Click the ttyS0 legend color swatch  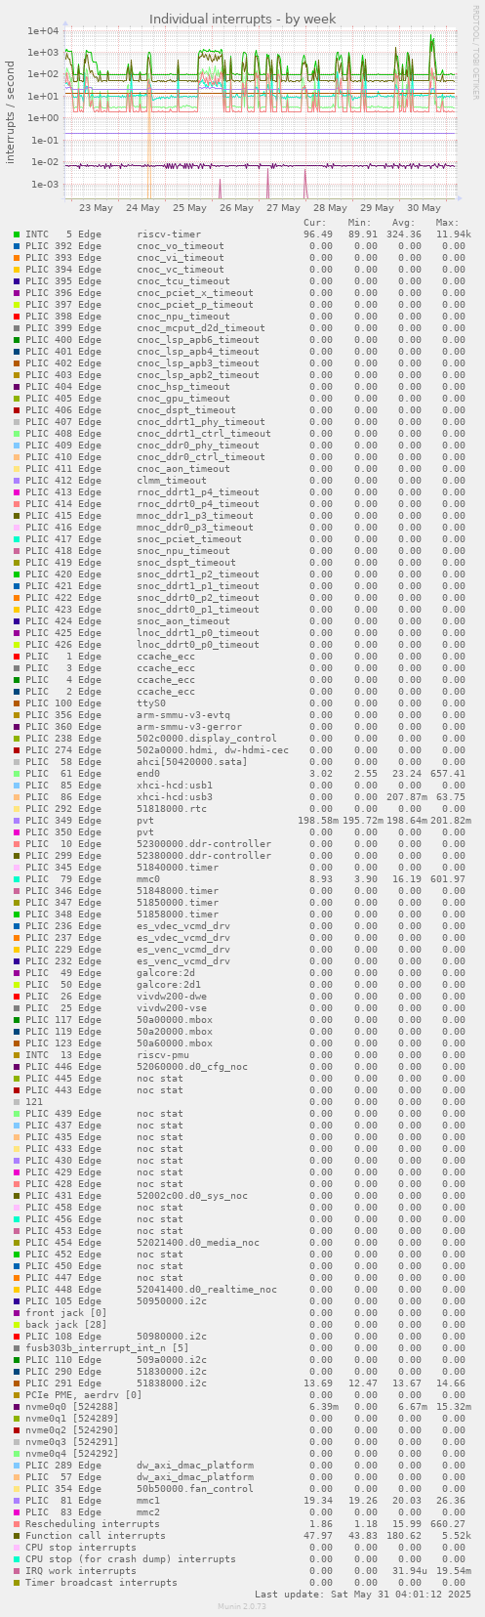[x=17, y=703]
